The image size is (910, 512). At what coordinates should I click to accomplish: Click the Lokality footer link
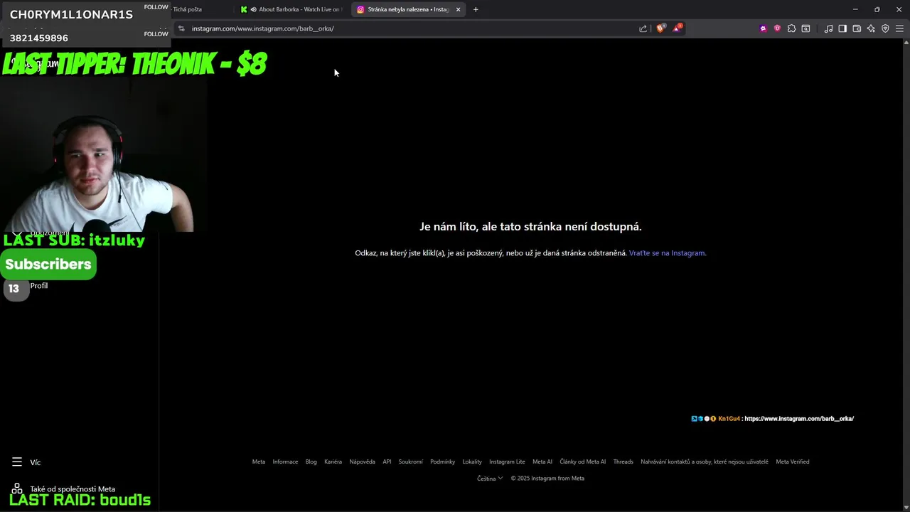coord(472,462)
